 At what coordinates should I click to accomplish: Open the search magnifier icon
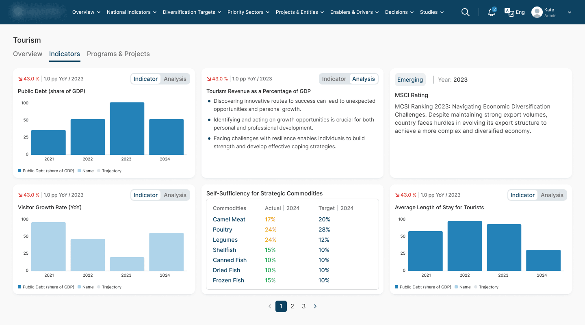coord(466,12)
